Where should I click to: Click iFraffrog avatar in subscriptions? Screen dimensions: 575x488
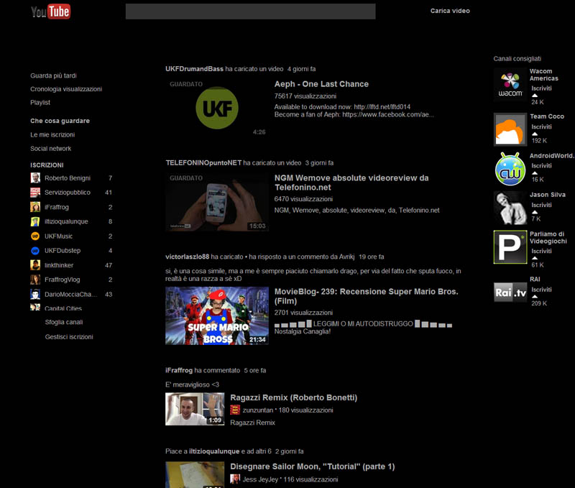35,207
